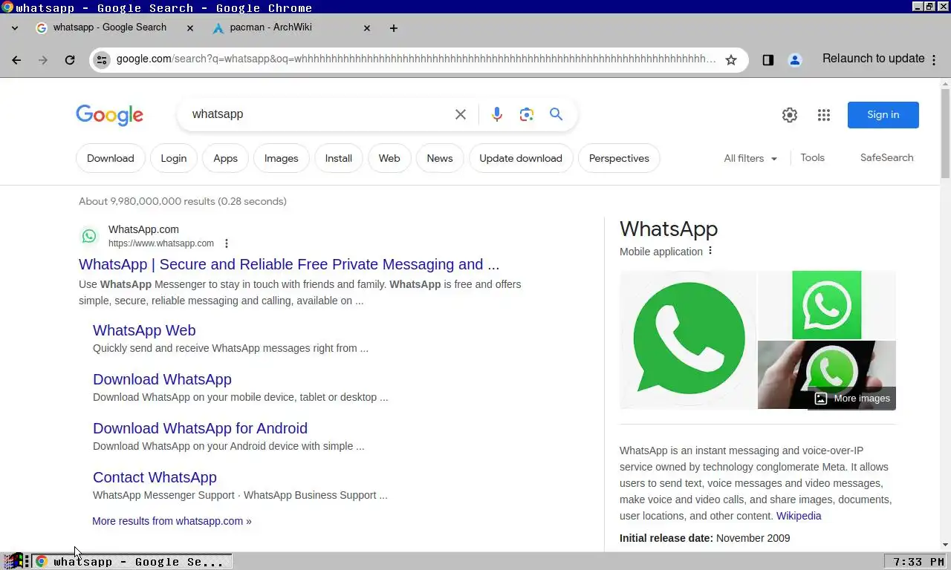Viewport: 951px width, 570px height.
Task: Open the small green square WhatsApp logo thumbnail
Action: 827,305
